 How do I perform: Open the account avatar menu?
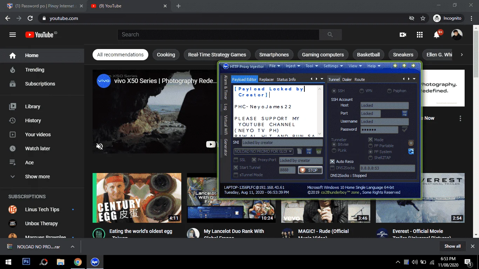click(x=457, y=35)
